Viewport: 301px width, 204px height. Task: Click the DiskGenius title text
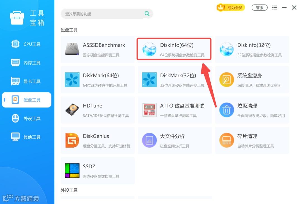(x=96, y=136)
